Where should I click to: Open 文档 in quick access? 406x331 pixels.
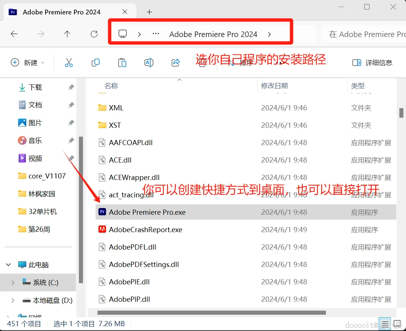tap(35, 105)
